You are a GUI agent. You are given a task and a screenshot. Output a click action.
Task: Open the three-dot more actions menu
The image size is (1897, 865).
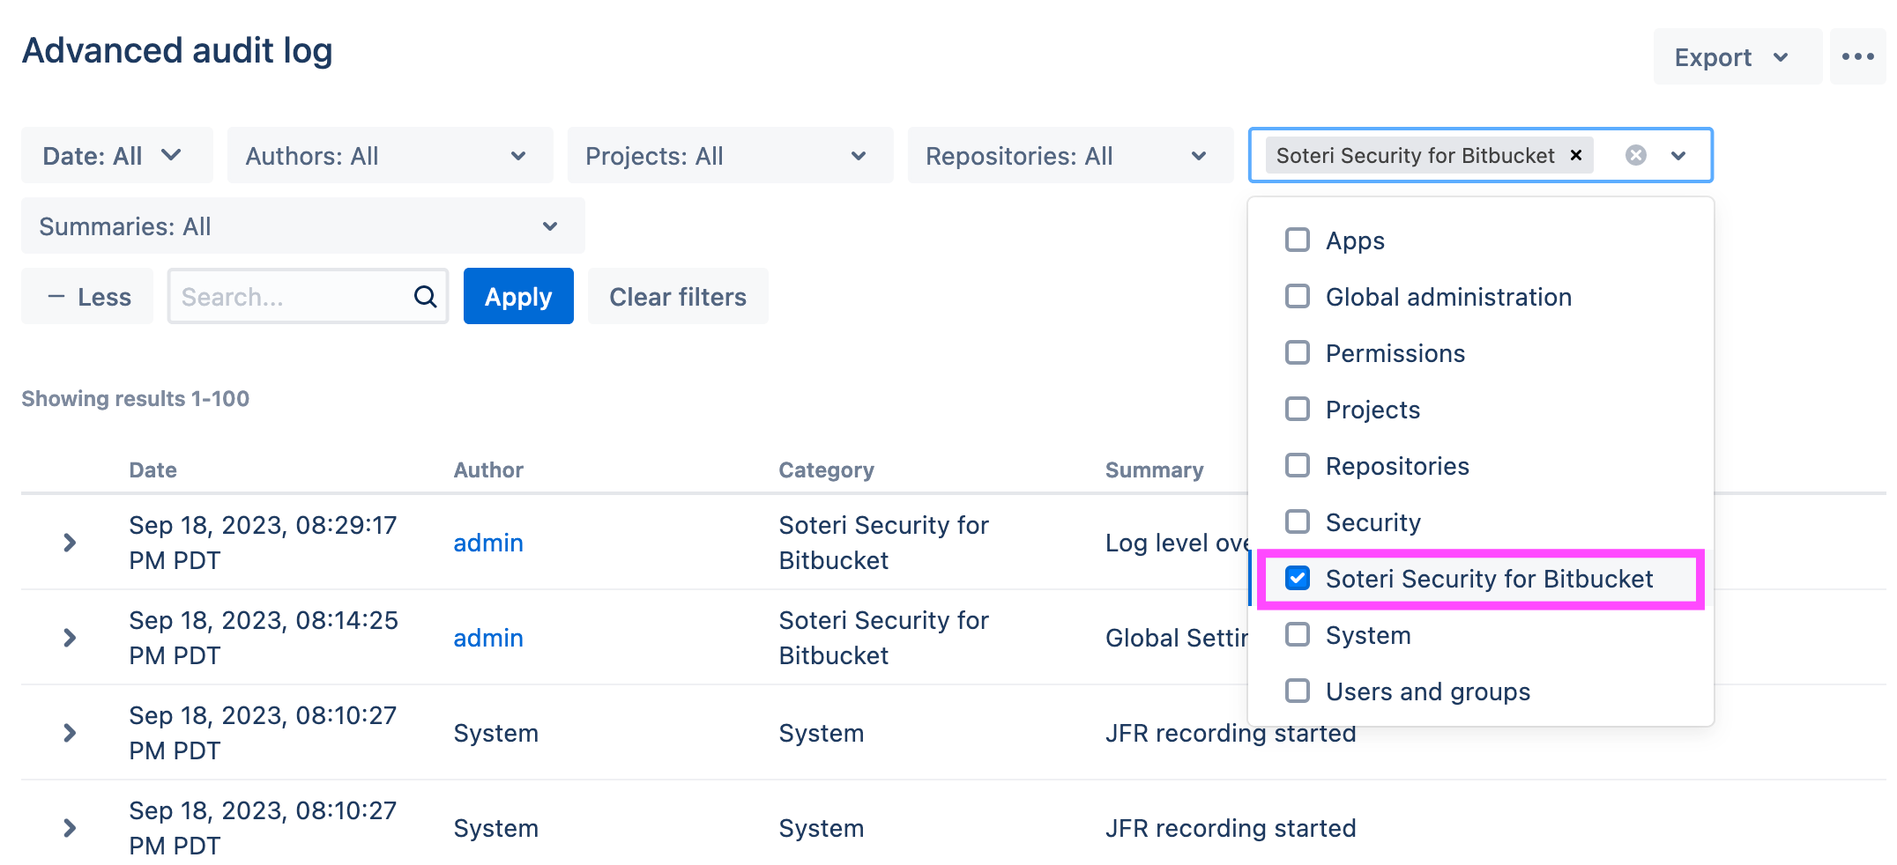click(1857, 57)
